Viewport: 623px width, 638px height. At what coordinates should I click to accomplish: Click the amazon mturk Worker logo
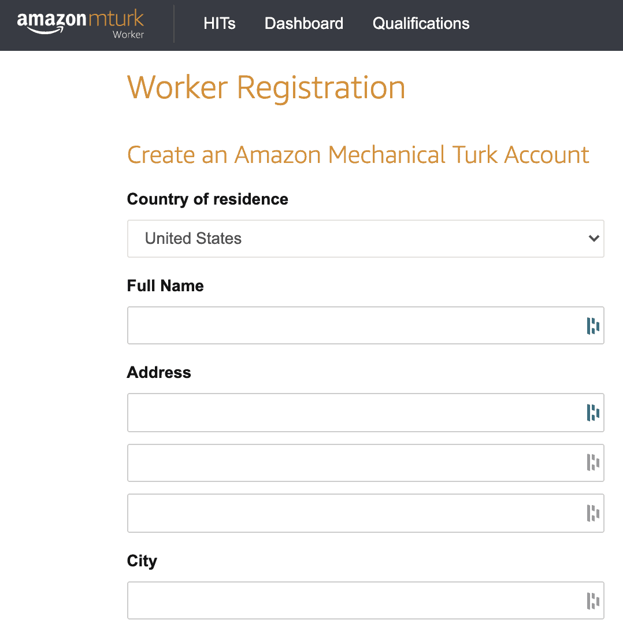(x=81, y=23)
